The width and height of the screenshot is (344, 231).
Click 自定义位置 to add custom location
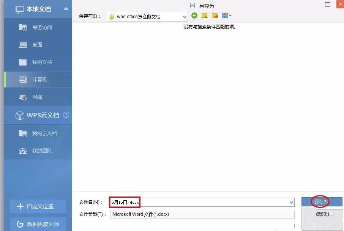tap(38, 206)
